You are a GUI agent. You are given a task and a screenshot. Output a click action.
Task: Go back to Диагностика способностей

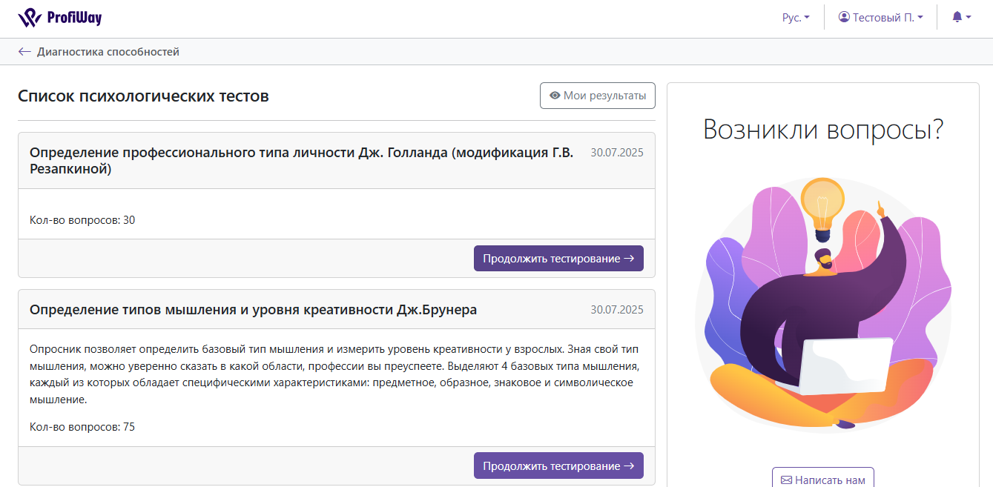[x=108, y=52]
